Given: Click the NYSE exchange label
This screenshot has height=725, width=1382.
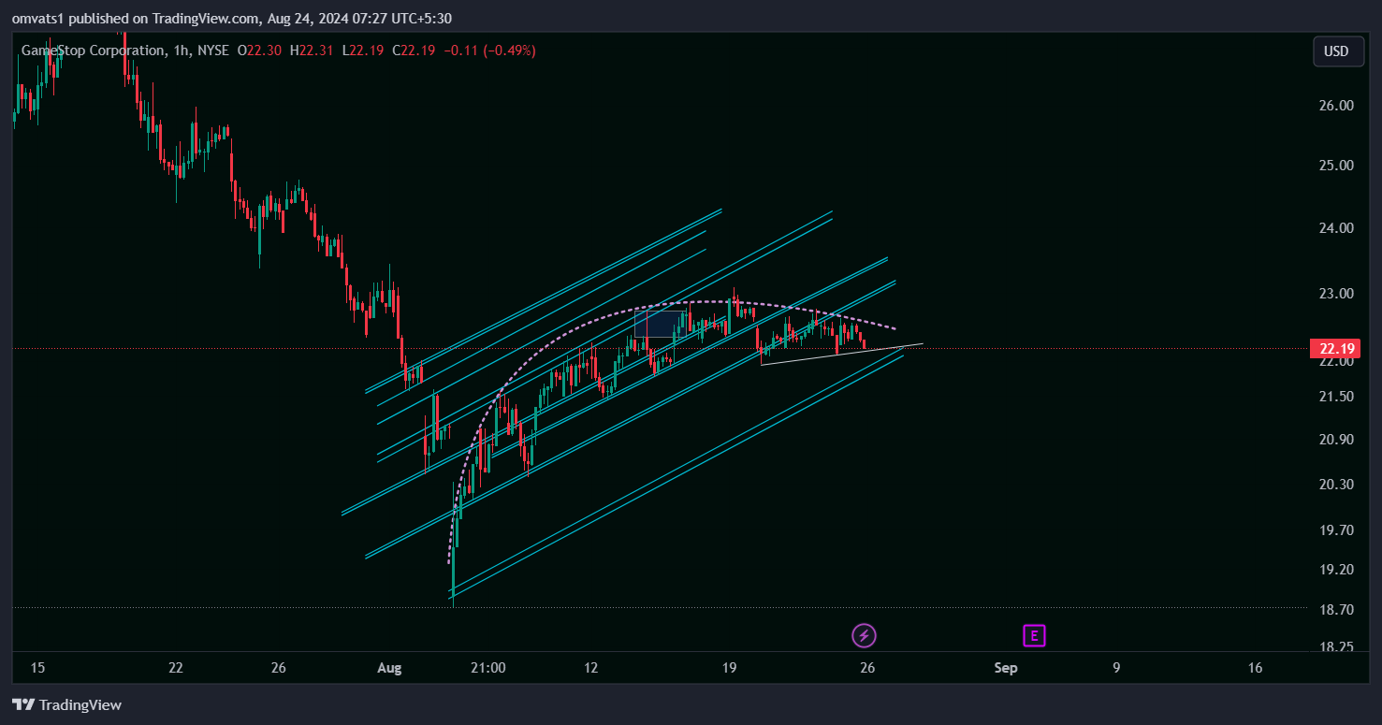Looking at the screenshot, I should pos(212,51).
